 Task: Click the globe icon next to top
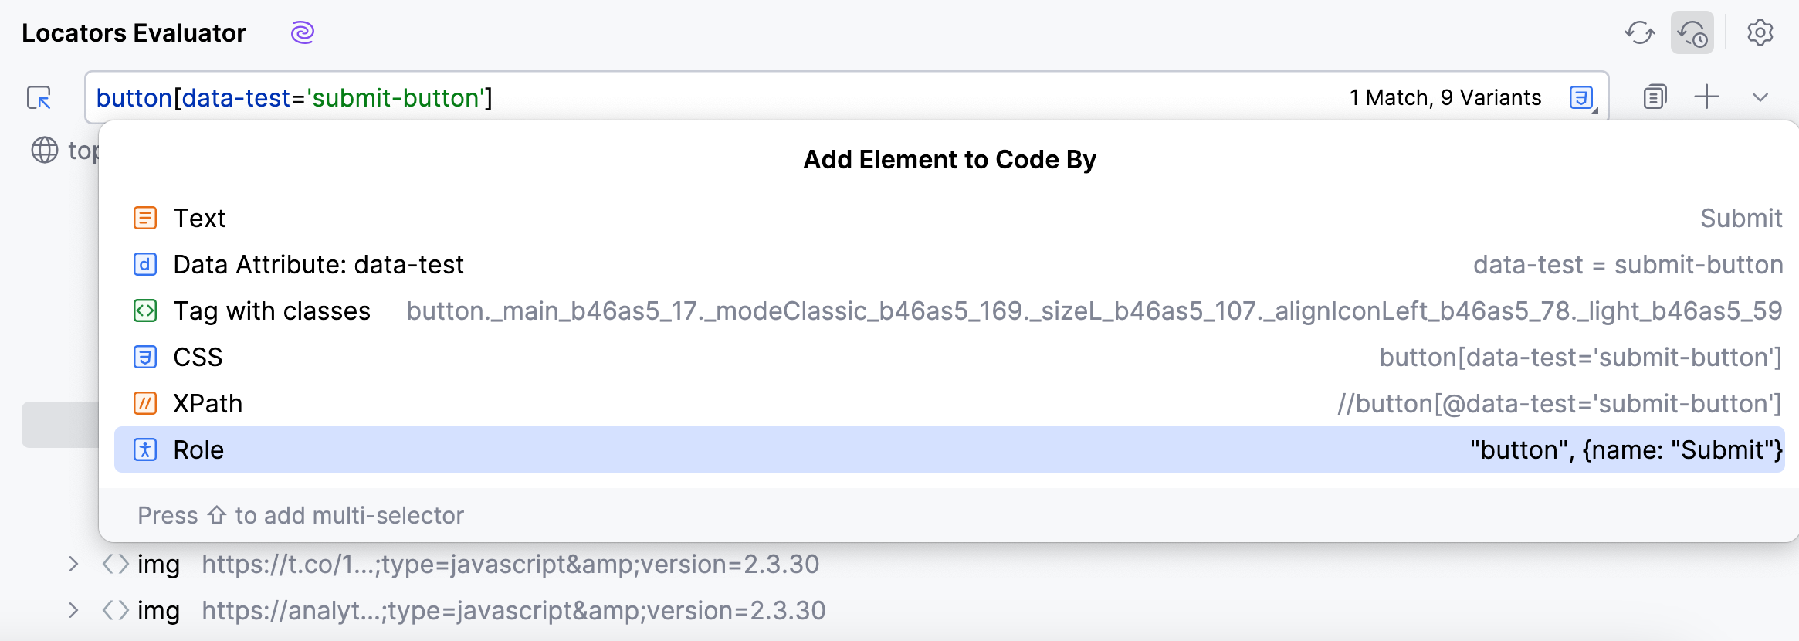coord(44,151)
